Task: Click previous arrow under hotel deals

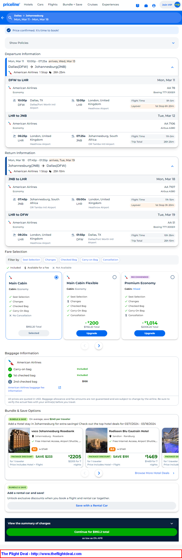Action: pyautogui.click(x=85, y=473)
